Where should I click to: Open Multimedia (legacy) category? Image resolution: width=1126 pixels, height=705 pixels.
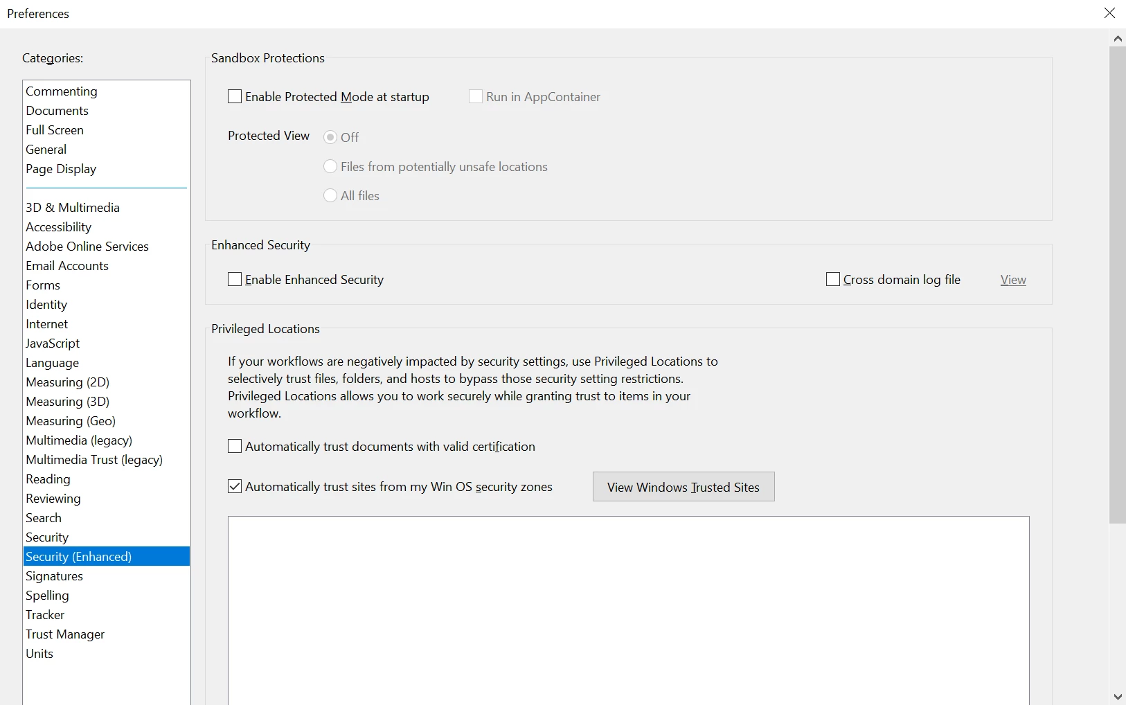tap(107, 440)
